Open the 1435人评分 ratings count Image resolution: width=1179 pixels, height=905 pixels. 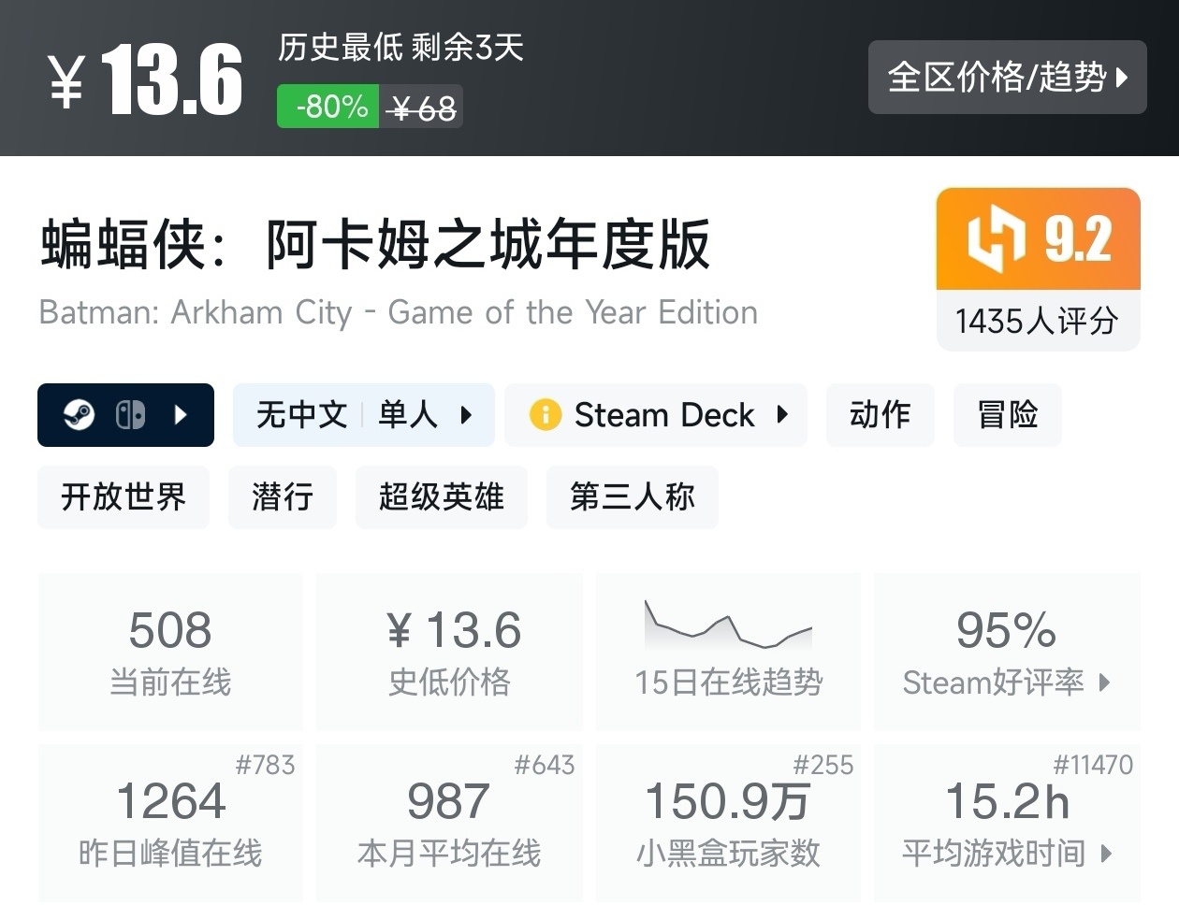[x=1037, y=322]
